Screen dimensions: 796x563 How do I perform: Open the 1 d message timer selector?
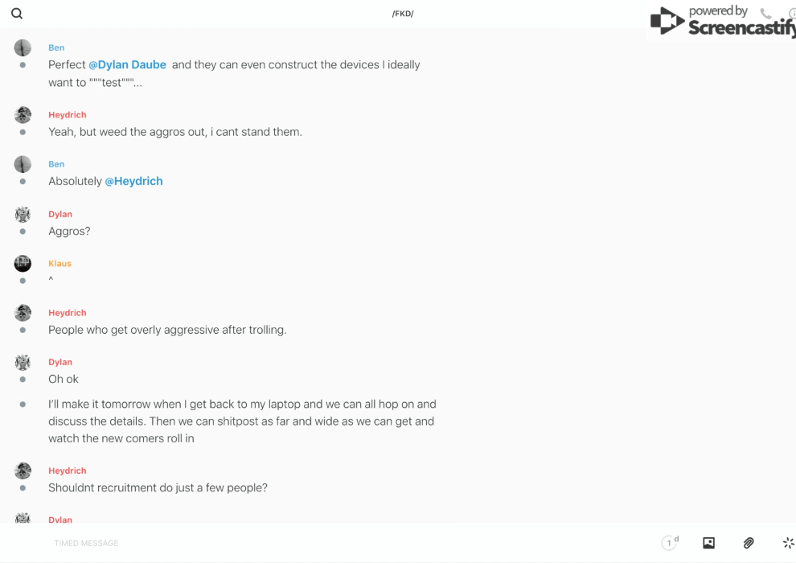pos(669,543)
